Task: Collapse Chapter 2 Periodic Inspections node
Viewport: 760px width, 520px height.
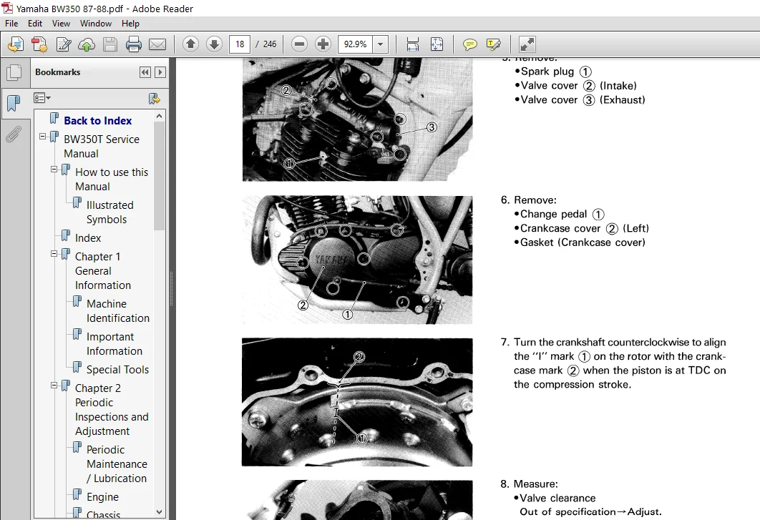Action: coord(54,386)
